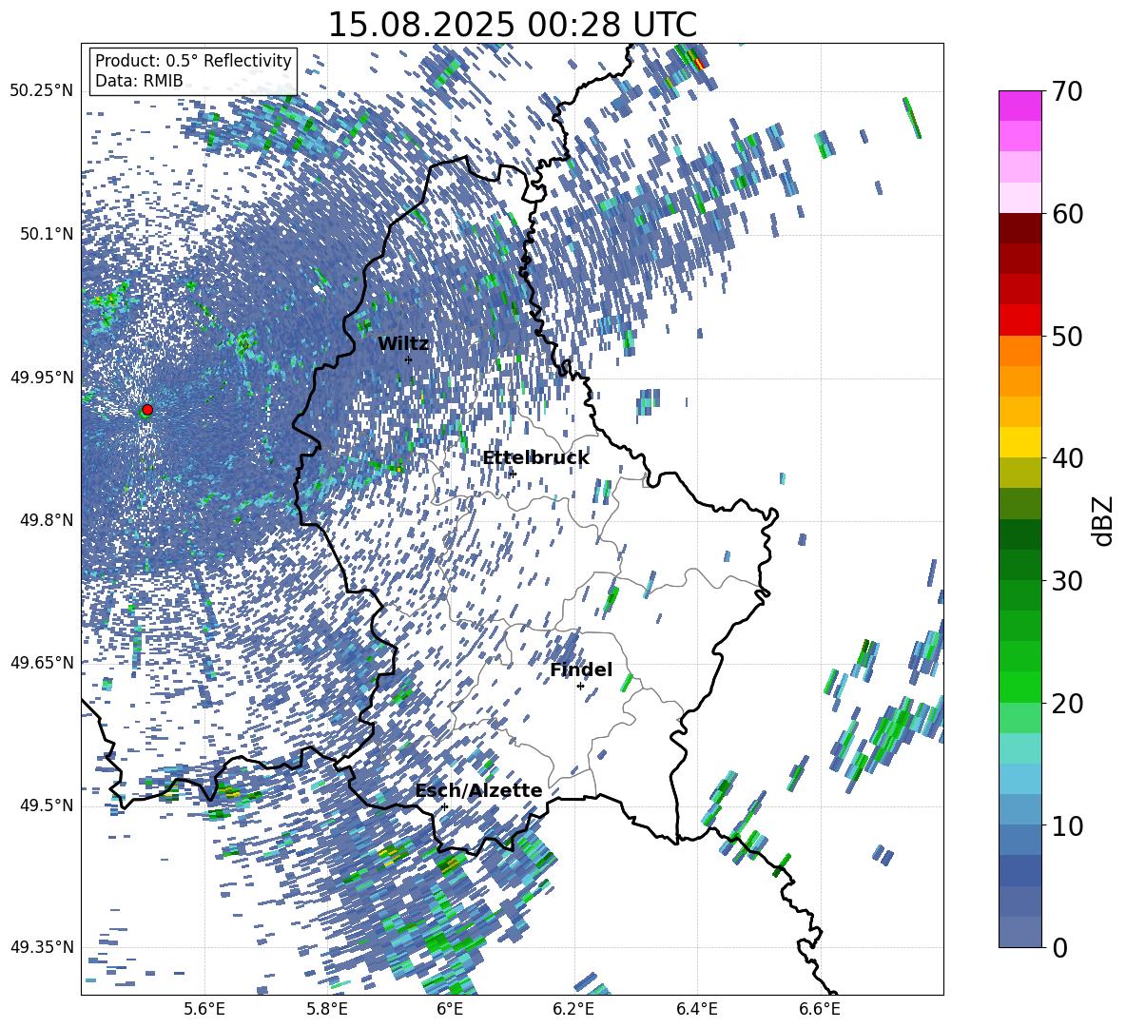Screen dimensions: 1126x1028
Task: Click the 50.1°N latitude label
Action: [46, 234]
